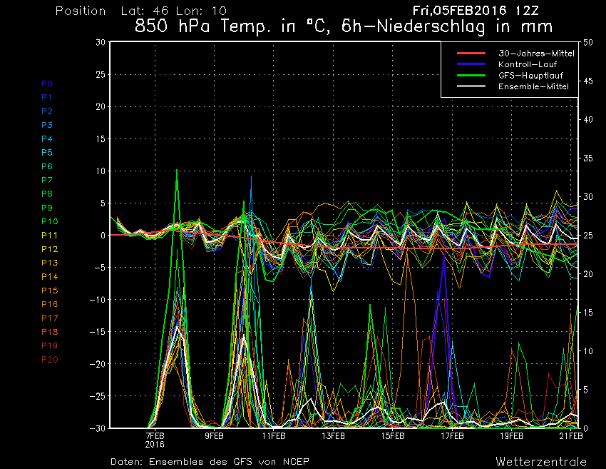Click the P0 ensemble member label
606x469 pixels.
tap(46, 84)
